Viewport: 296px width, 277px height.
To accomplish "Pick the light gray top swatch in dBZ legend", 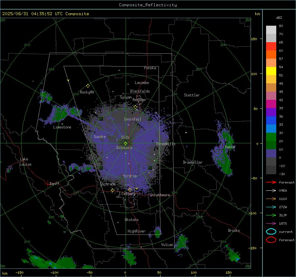I will 271,30.
